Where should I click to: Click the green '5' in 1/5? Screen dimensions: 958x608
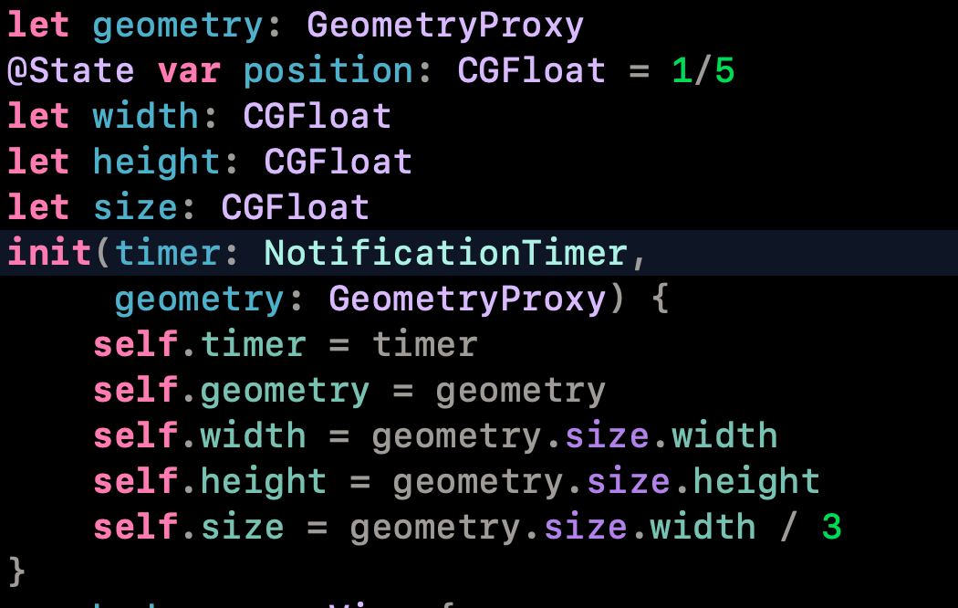(724, 71)
